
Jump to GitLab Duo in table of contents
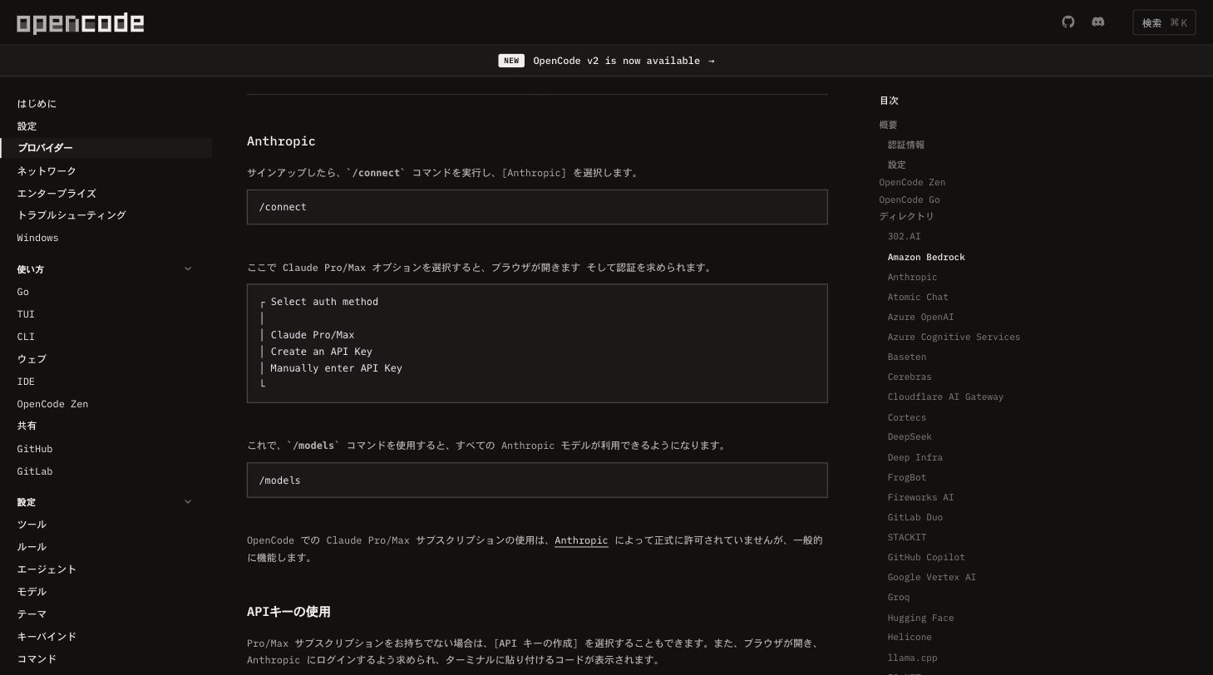click(x=915, y=517)
